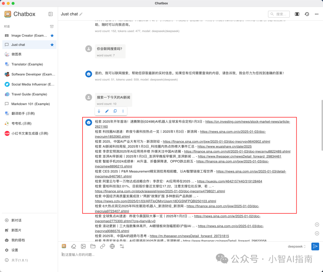Viewport: 323px width, 272px height.
Task: Open the three-dot more menu in the header
Action: (x=316, y=14)
